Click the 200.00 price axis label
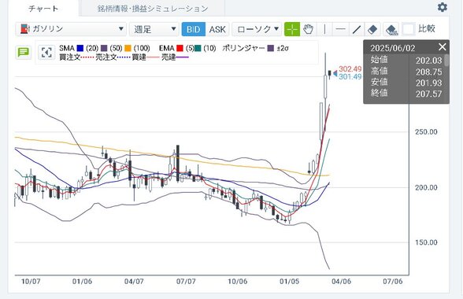This screenshot has width=463, height=299. (x=426, y=187)
